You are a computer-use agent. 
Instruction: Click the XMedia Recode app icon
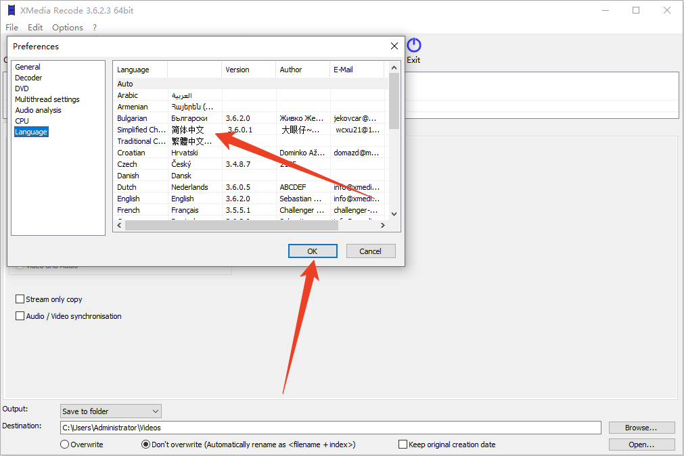[x=11, y=10]
